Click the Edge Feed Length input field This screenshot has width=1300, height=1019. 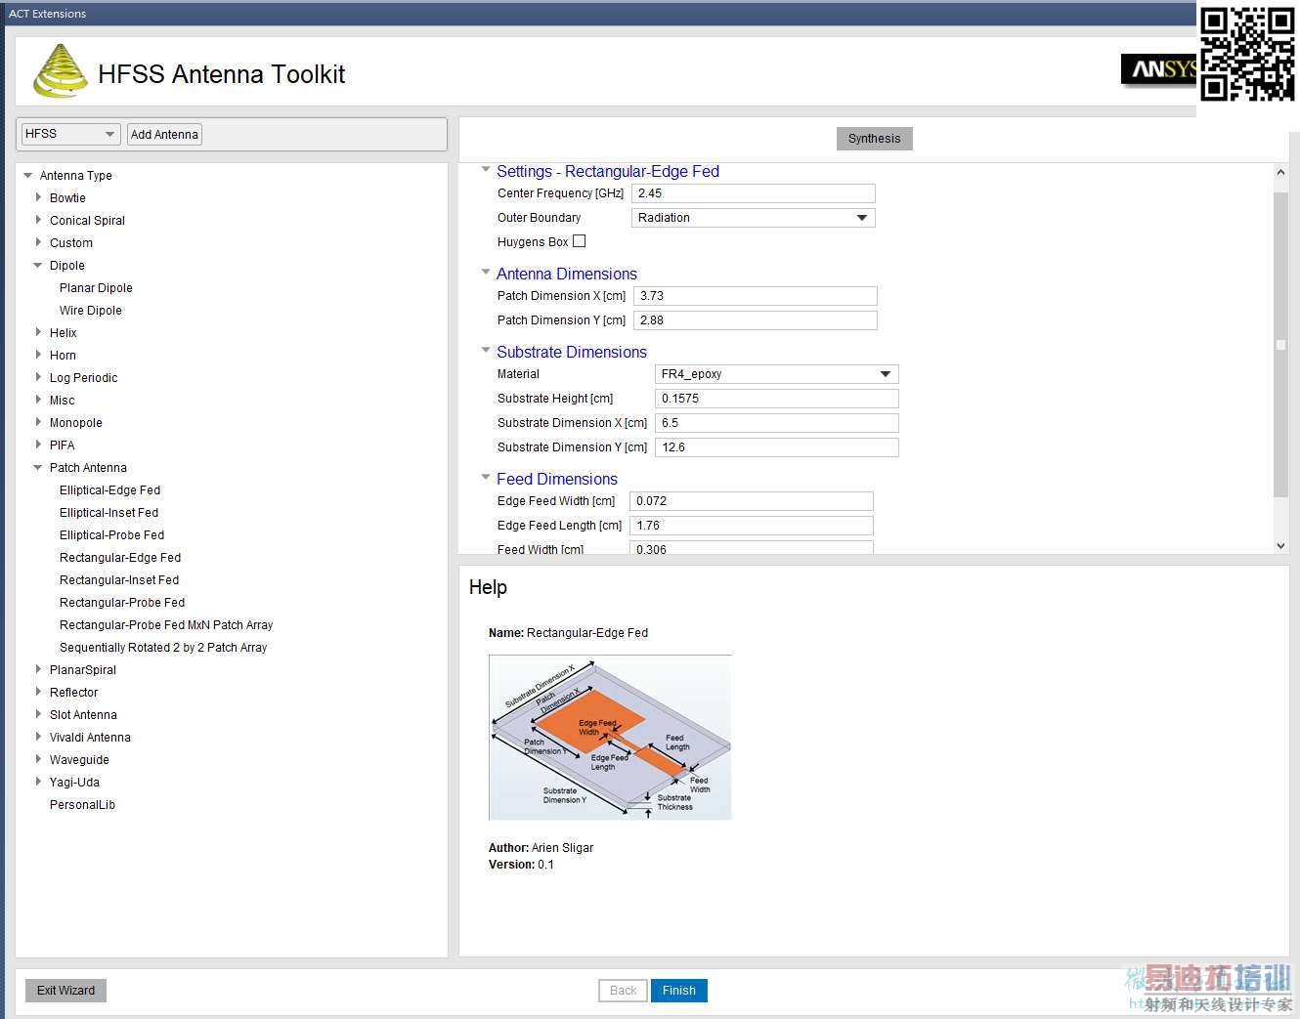pos(751,526)
